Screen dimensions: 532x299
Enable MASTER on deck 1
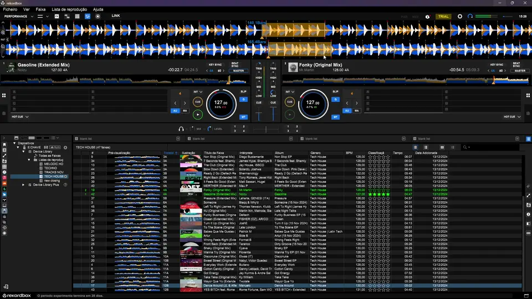pyautogui.click(x=238, y=71)
